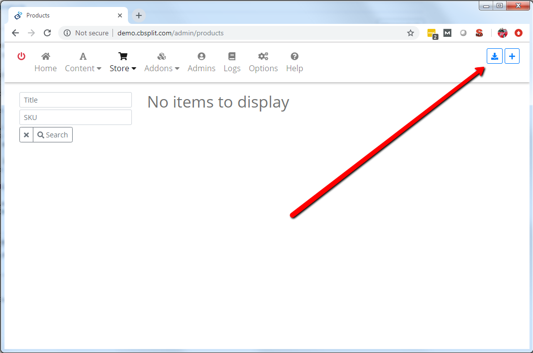Image resolution: width=533 pixels, height=353 pixels.
Task: Bookmark this page with the star icon
Action: click(410, 33)
